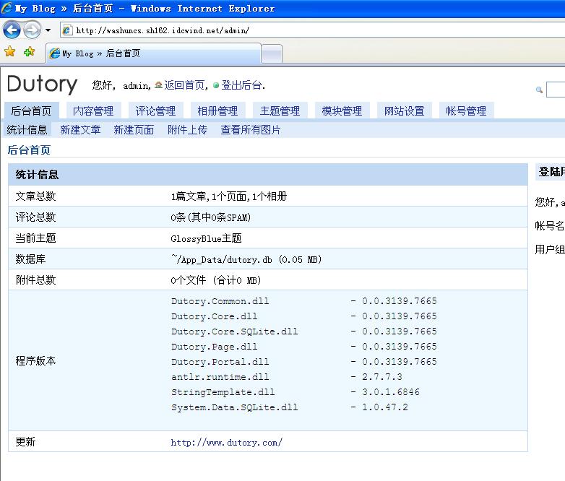
Task: Click the Dutory.Portal.dll entry
Action: pos(220,362)
